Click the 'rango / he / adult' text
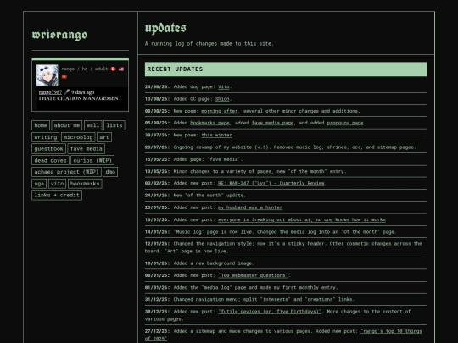Image resolution: width=458 pixels, height=343 pixels. pos(85,69)
